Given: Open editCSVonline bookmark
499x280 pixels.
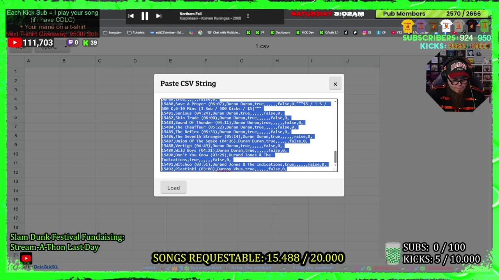Looking at the screenshot, I should 166,33.
